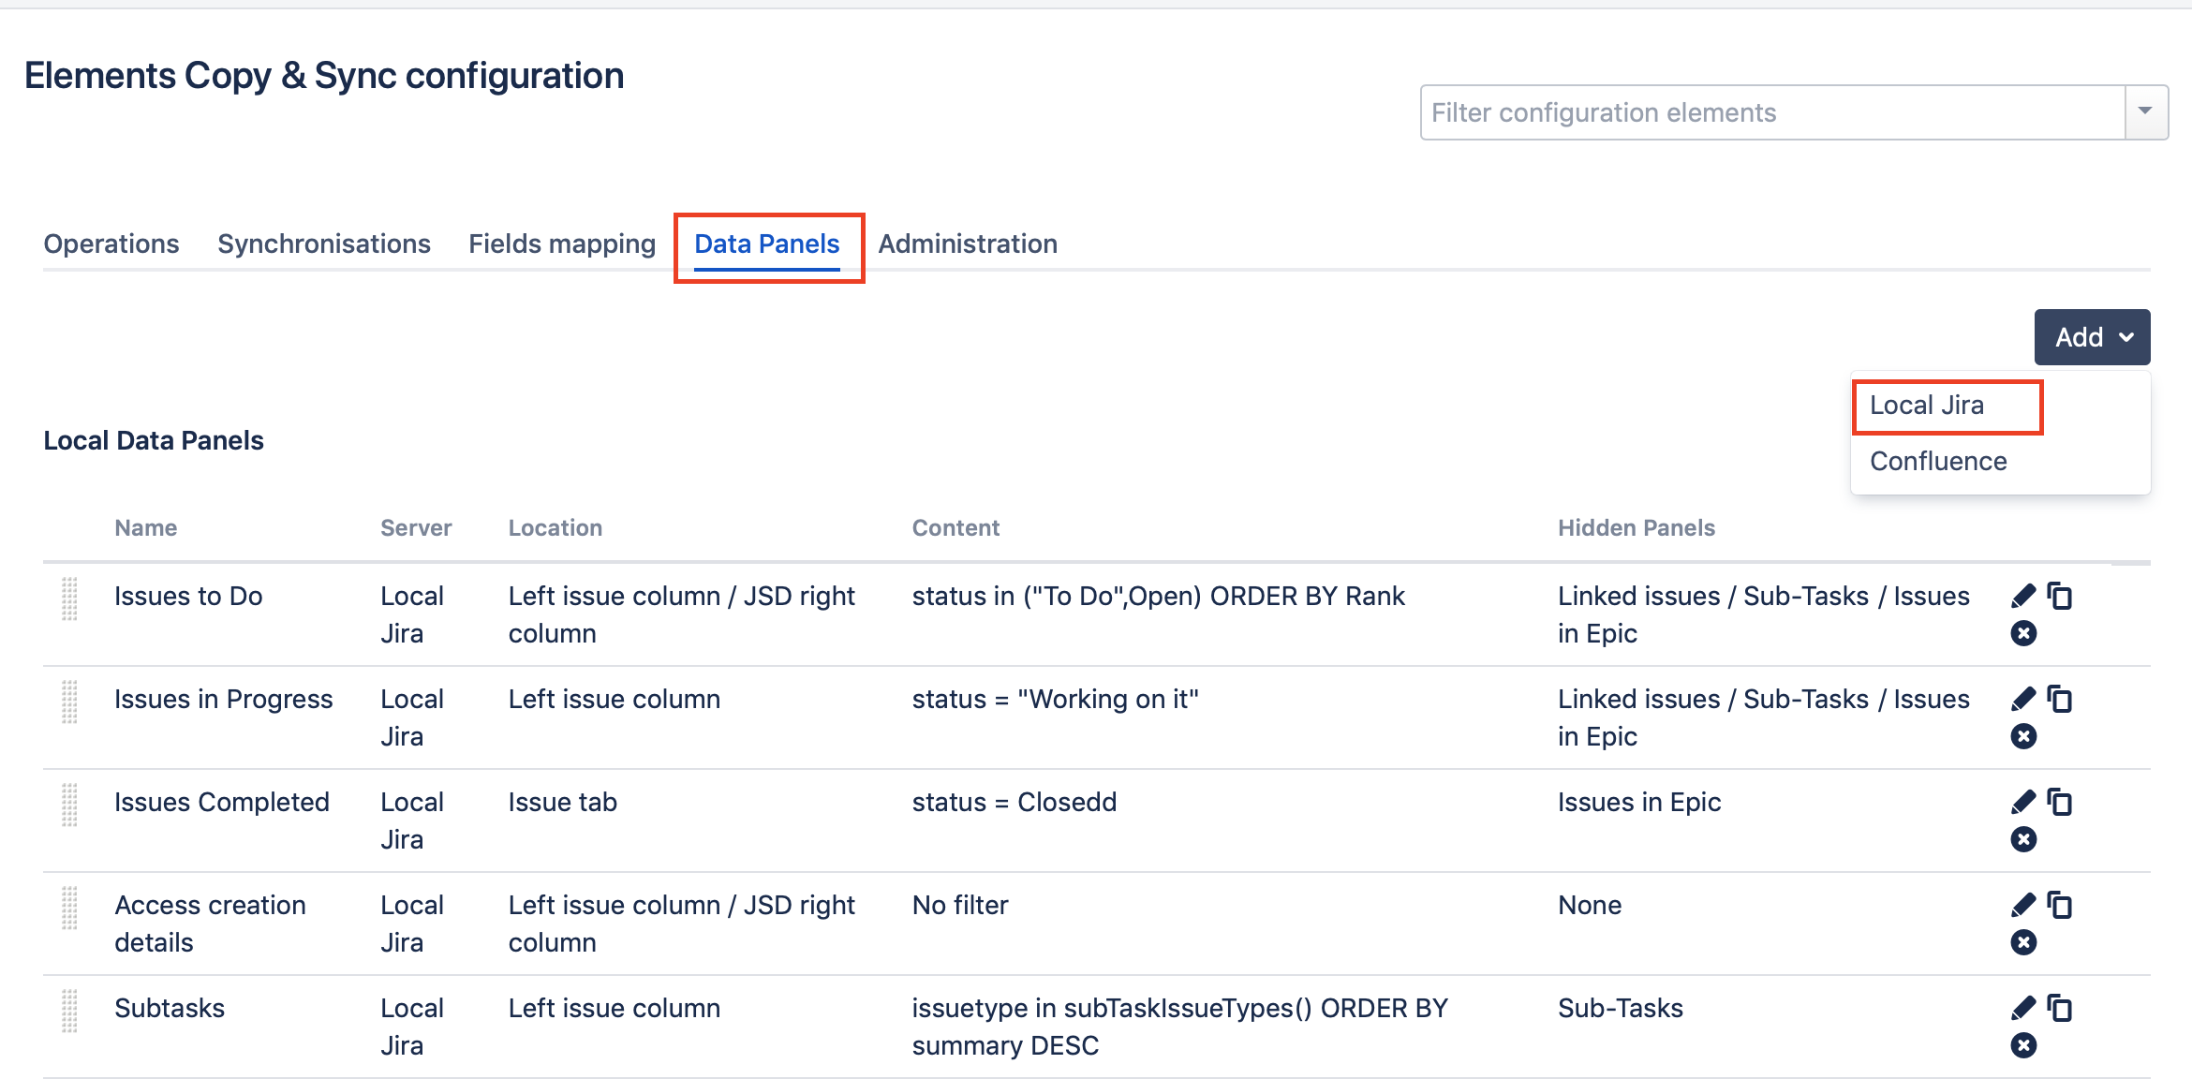The image size is (2192, 1079).
Task: Copy the Subtasks panel
Action: click(2060, 1008)
